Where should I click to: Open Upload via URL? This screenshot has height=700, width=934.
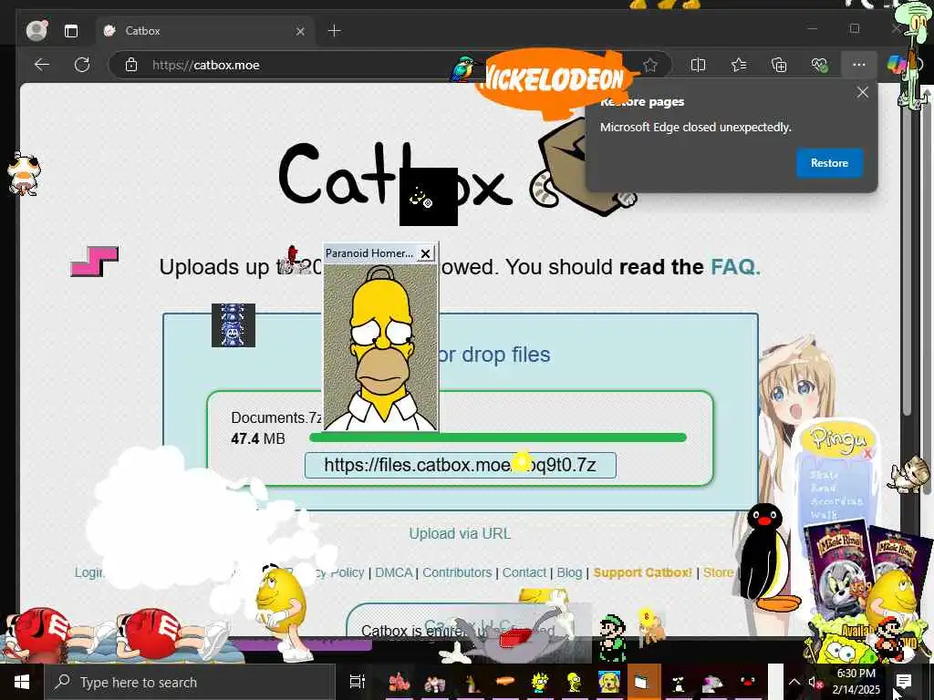point(460,533)
